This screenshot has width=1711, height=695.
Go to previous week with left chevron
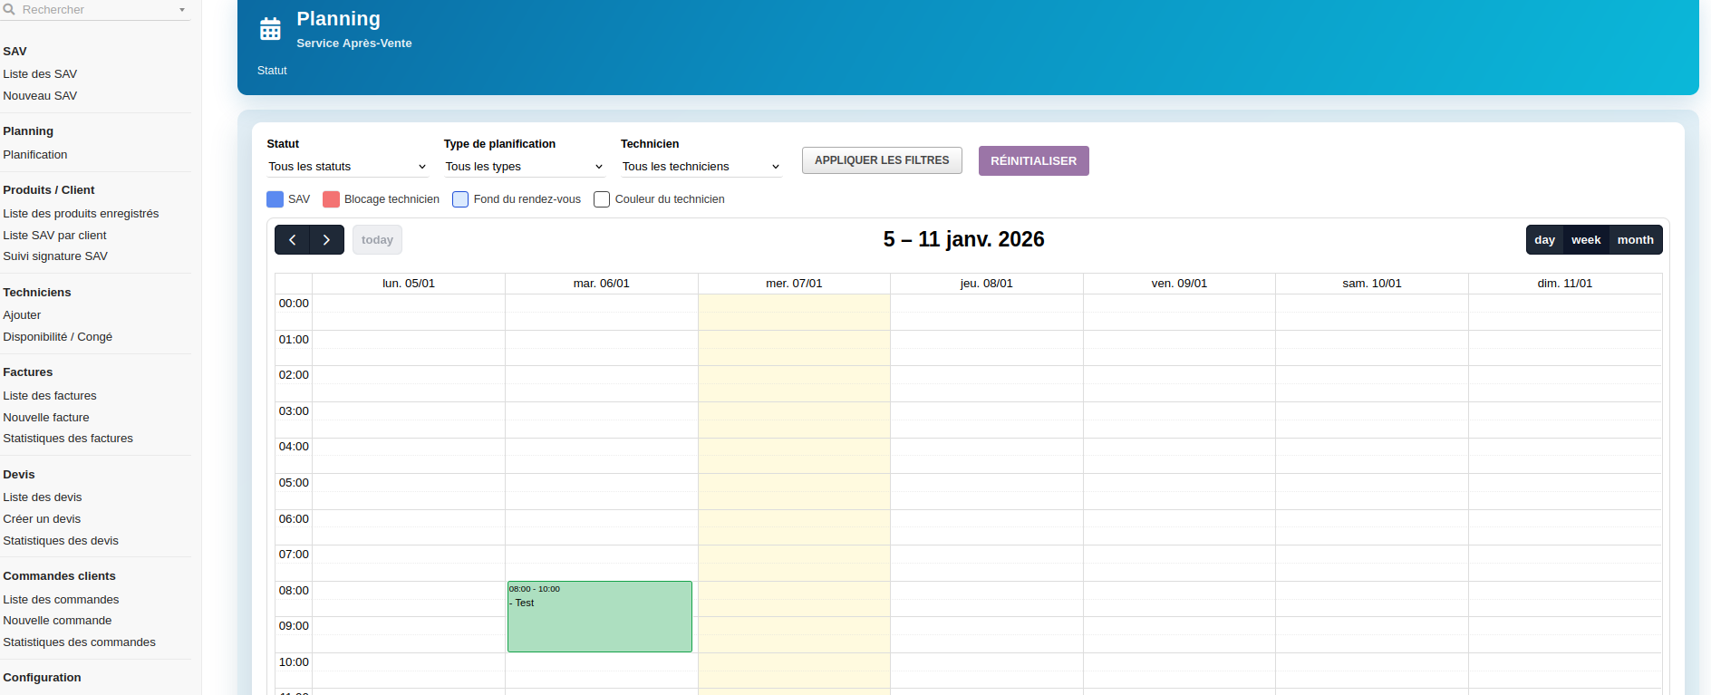point(292,240)
